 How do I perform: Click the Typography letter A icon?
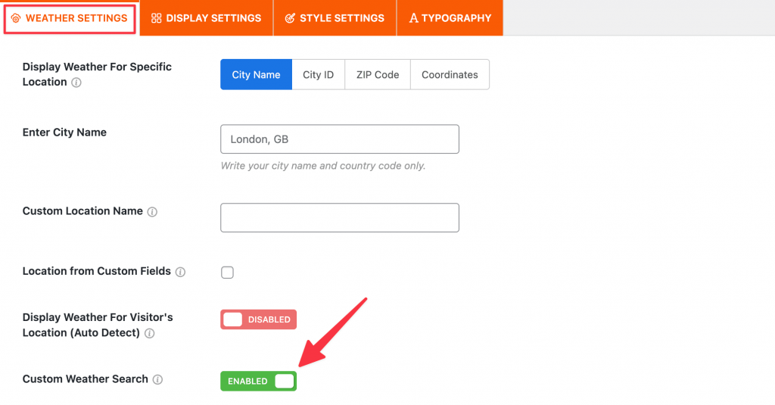[x=414, y=18]
